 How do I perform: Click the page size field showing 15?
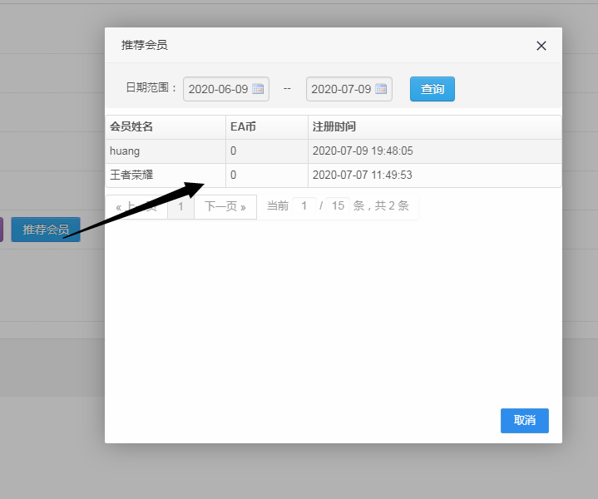(x=338, y=205)
